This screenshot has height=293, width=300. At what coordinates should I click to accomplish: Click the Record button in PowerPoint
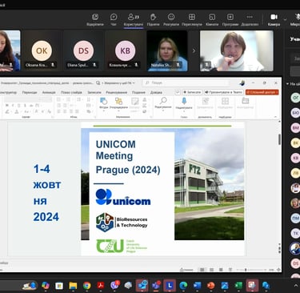click(192, 92)
